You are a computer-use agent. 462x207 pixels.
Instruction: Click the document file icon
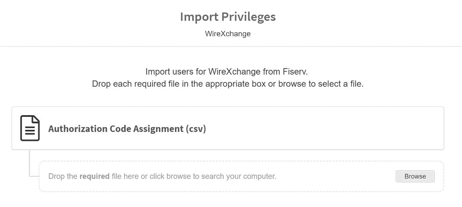30,129
